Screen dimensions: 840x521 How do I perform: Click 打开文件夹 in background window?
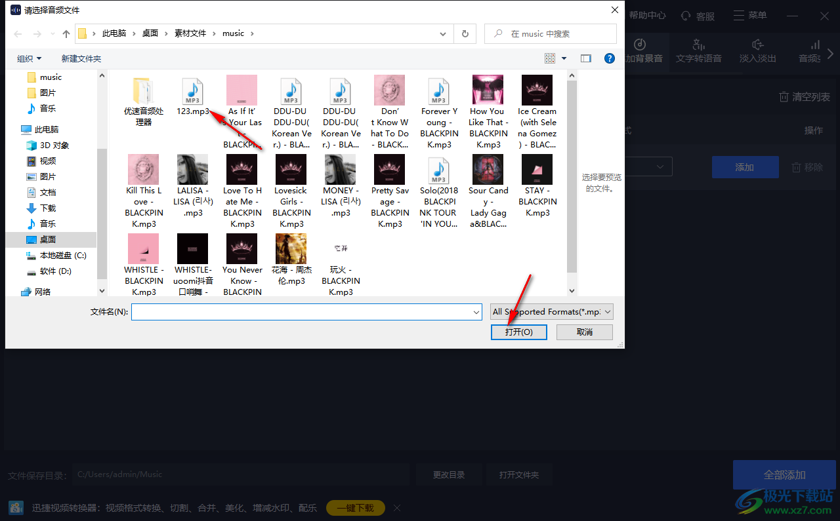(518, 474)
